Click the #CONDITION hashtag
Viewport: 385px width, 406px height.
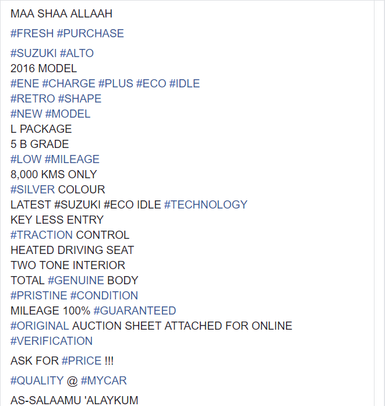point(104,296)
